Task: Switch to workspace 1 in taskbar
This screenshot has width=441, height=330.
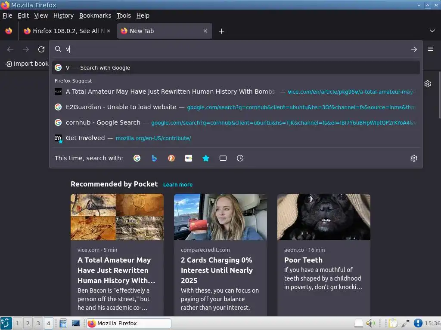Action: pos(17,323)
